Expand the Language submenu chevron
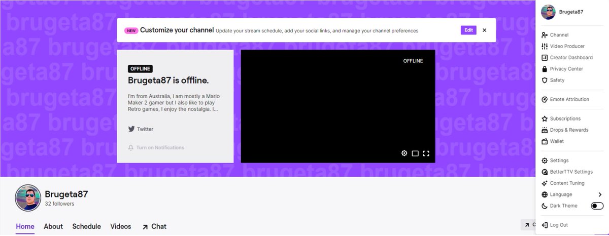The height and width of the screenshot is (236, 609). [x=600, y=194]
